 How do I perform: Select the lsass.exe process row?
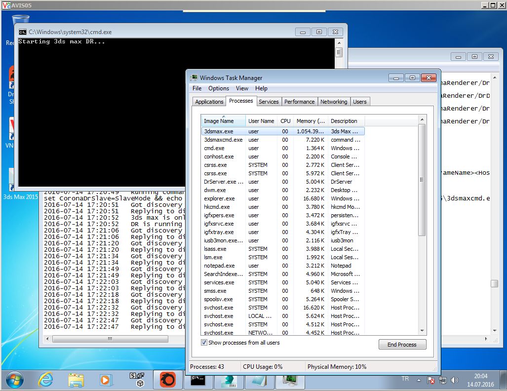pos(283,249)
